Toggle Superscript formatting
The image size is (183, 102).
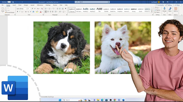click(30, 12)
